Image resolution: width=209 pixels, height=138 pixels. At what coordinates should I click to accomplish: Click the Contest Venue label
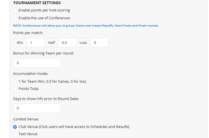tap(26, 119)
